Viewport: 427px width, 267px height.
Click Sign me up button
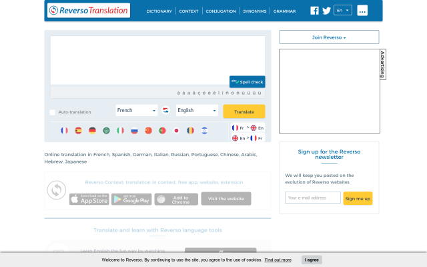click(358, 198)
